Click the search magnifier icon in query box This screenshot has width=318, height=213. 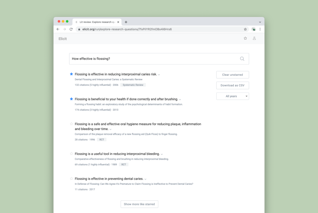(x=242, y=59)
